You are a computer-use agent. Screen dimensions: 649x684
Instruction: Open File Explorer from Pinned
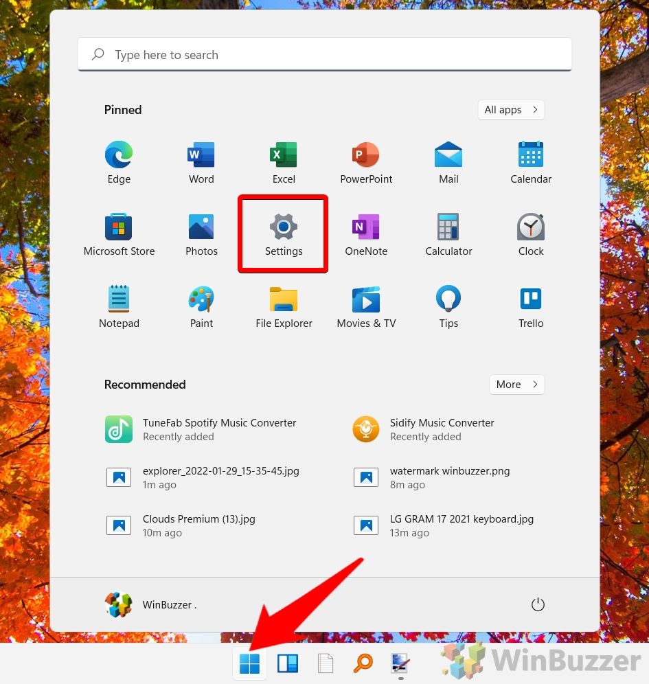(284, 306)
